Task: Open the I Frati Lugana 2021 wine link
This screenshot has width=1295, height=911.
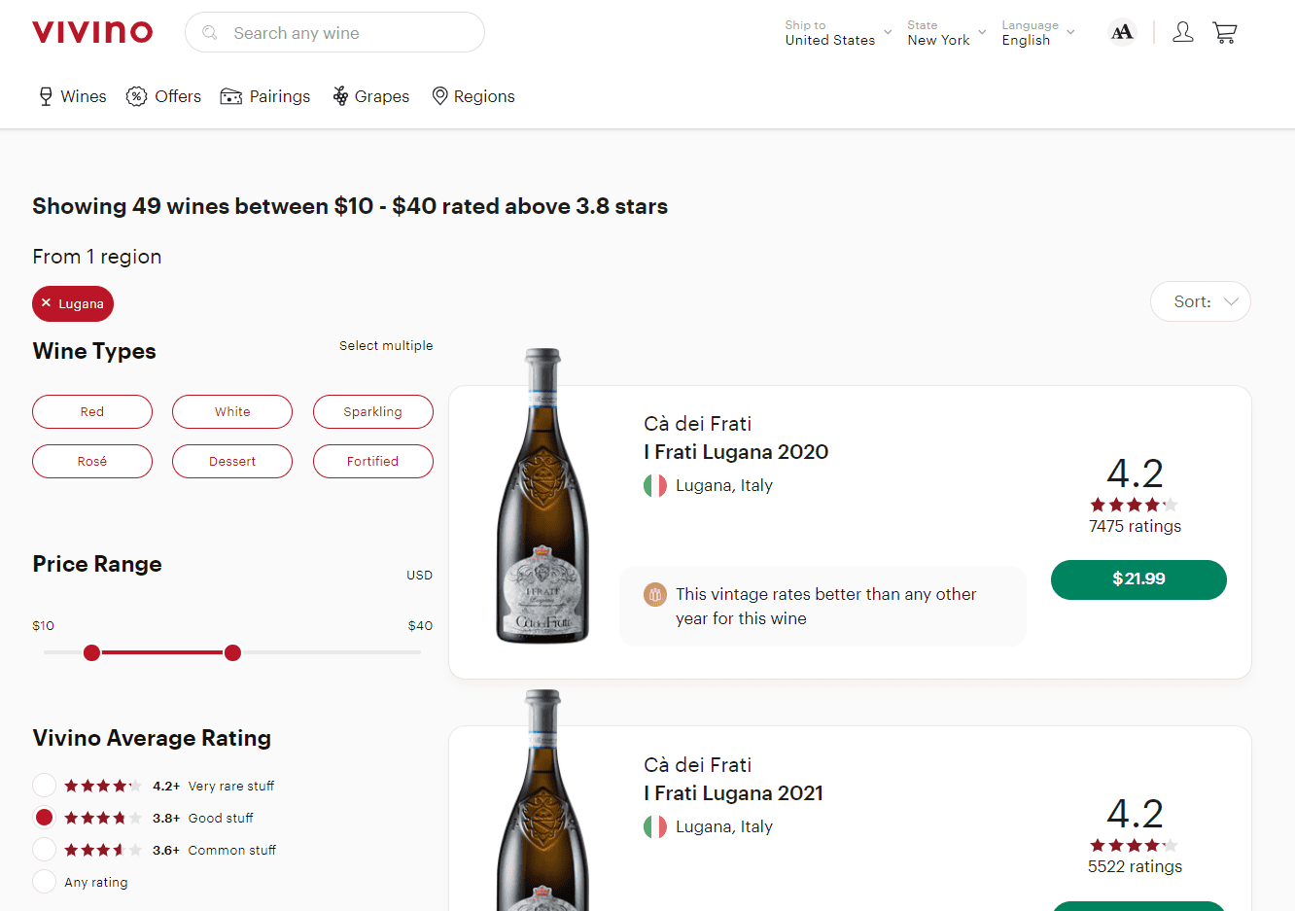Action: (x=733, y=793)
